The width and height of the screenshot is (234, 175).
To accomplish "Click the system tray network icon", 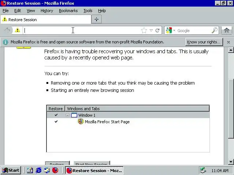I will (203, 170).
